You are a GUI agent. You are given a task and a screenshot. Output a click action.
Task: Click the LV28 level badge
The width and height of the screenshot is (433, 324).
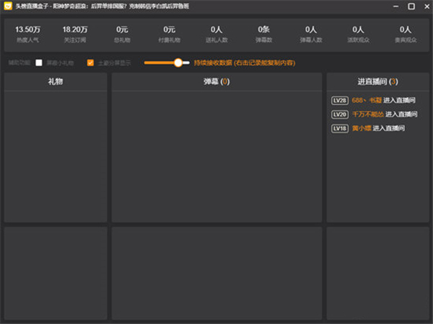coord(339,100)
